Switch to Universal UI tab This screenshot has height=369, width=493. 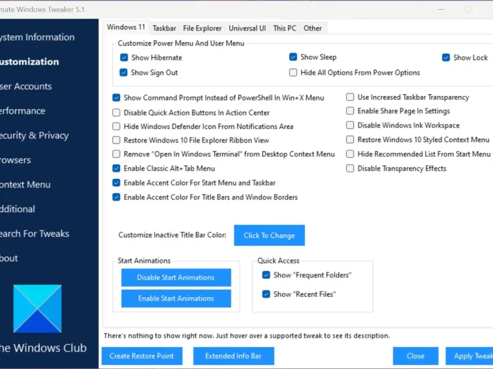(x=247, y=28)
